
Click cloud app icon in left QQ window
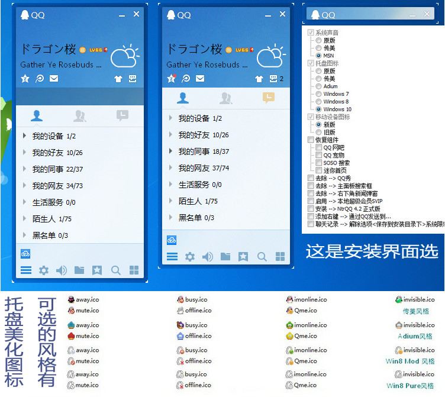point(25,254)
